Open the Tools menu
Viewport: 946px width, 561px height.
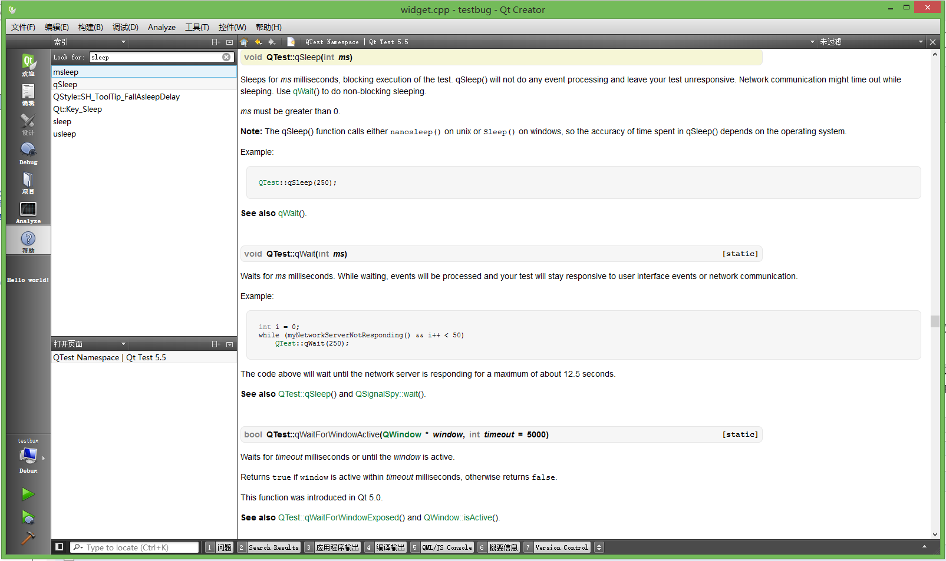pos(197,27)
